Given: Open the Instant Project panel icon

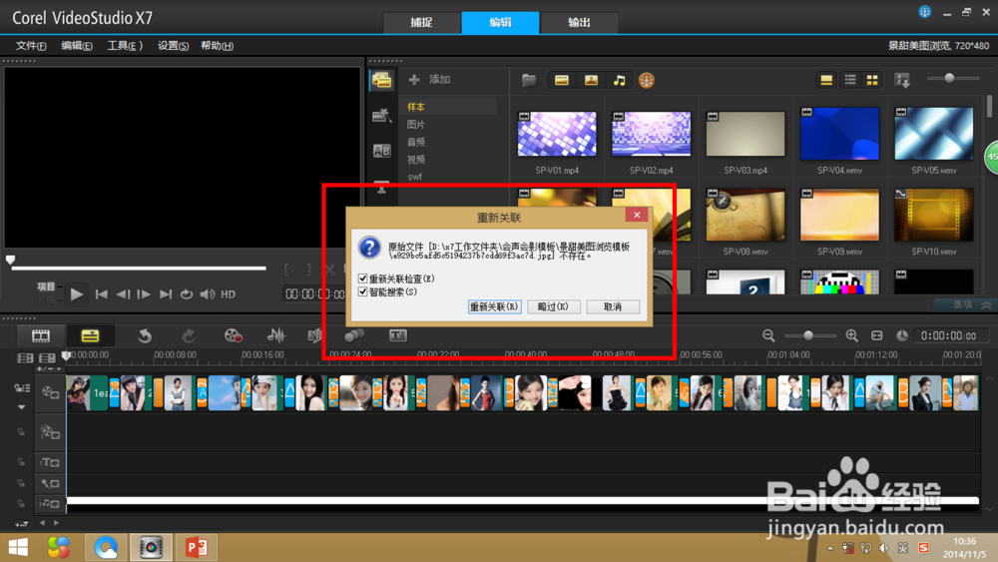Looking at the screenshot, I should tap(381, 115).
